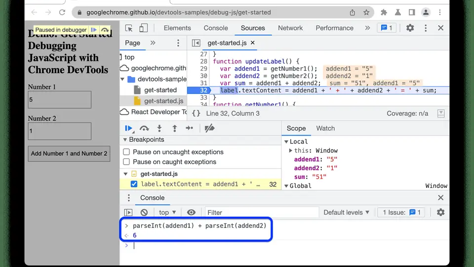
Task: Open DevTools settings gear
Action: [410, 28]
